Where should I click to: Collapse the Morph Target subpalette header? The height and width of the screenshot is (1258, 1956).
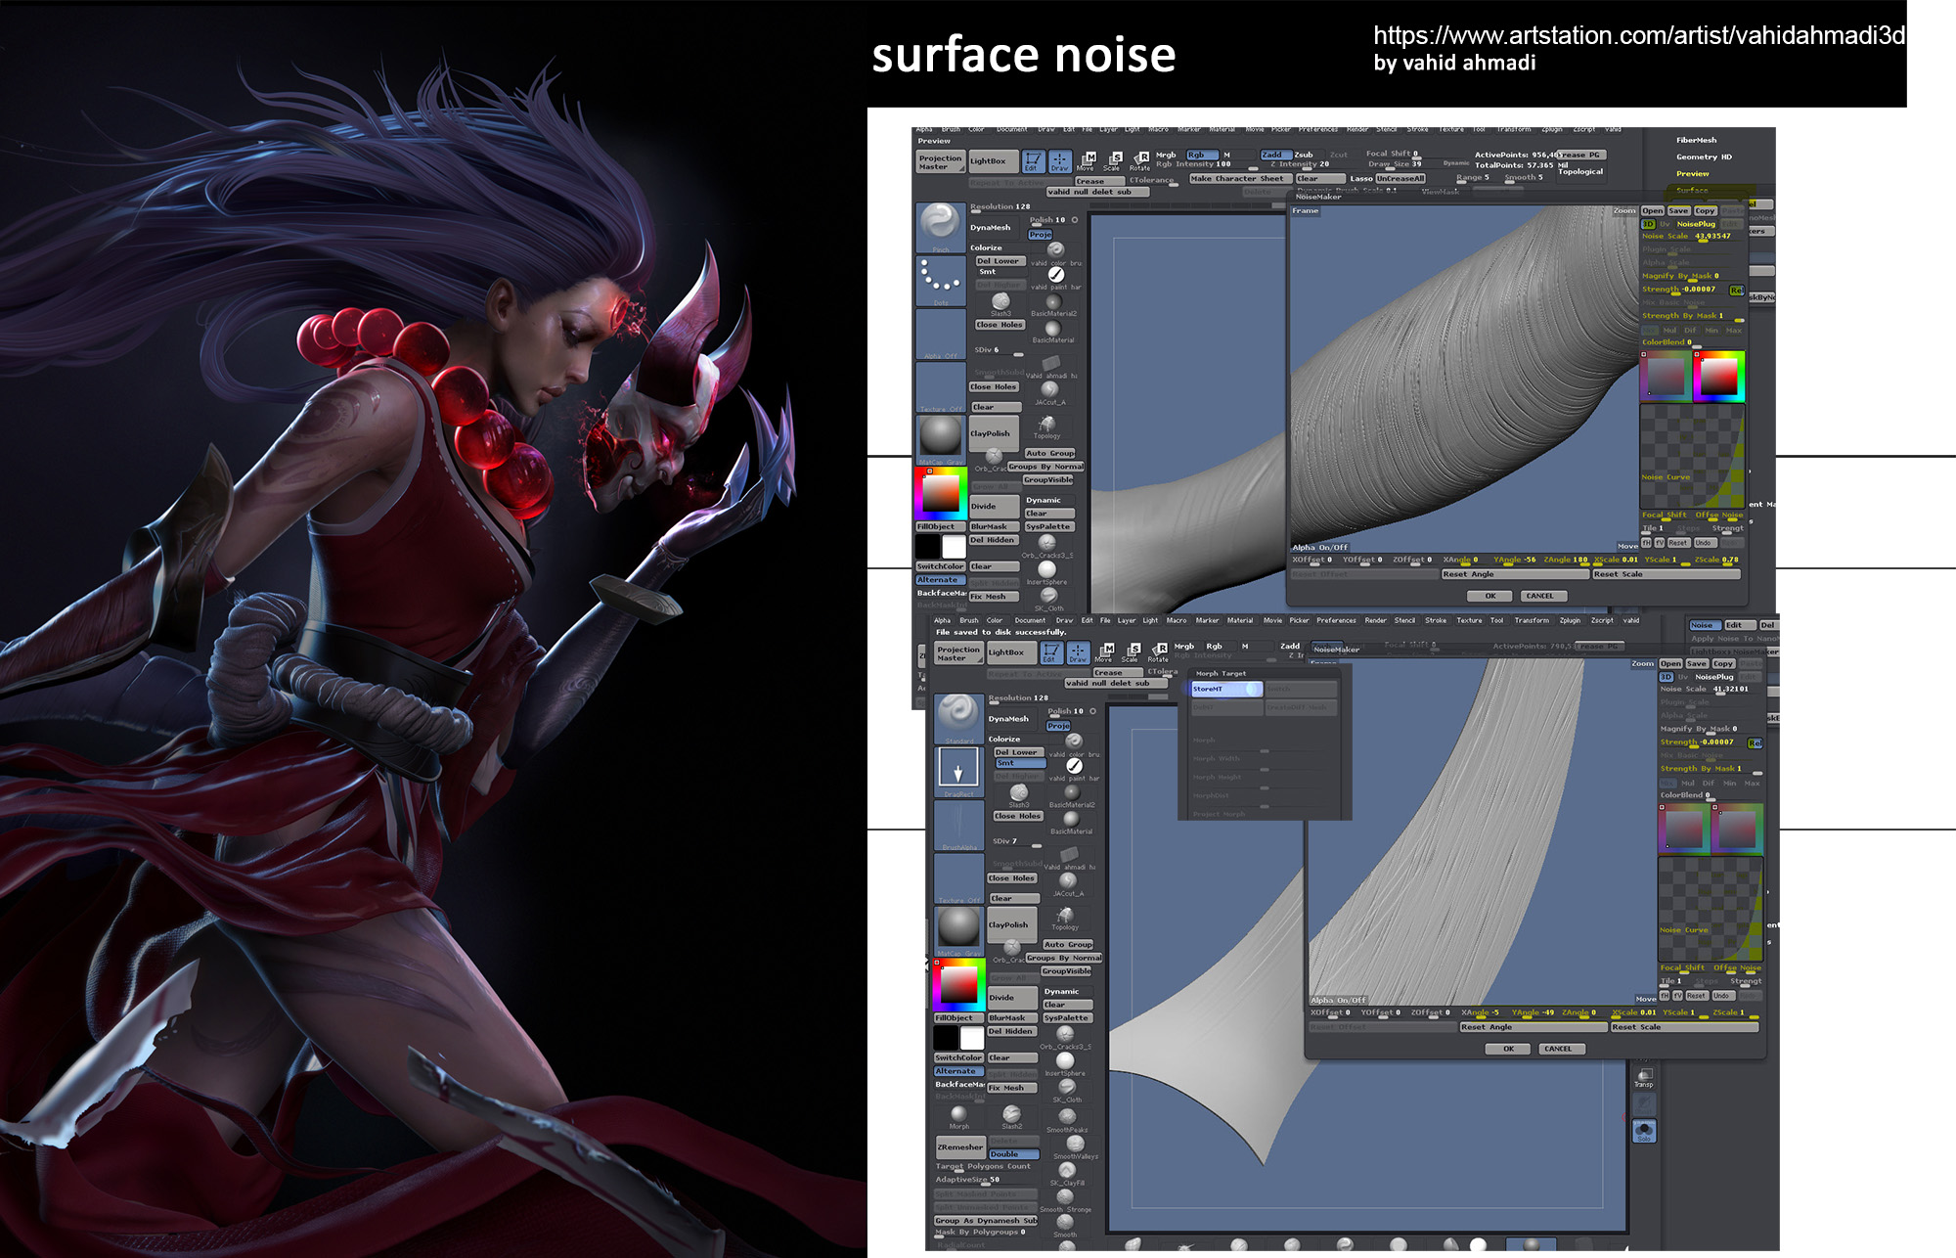click(x=1221, y=673)
